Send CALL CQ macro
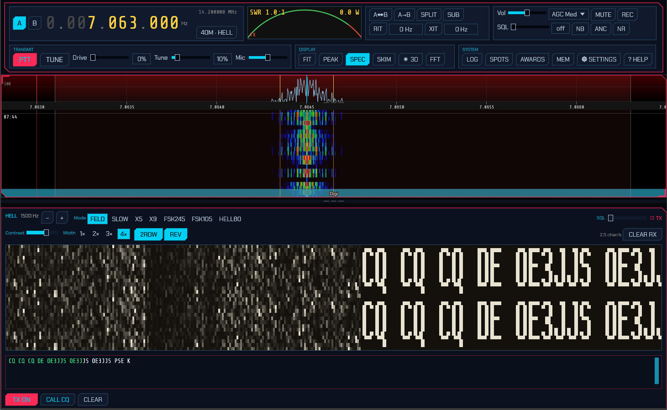667x410 pixels. pos(58,400)
